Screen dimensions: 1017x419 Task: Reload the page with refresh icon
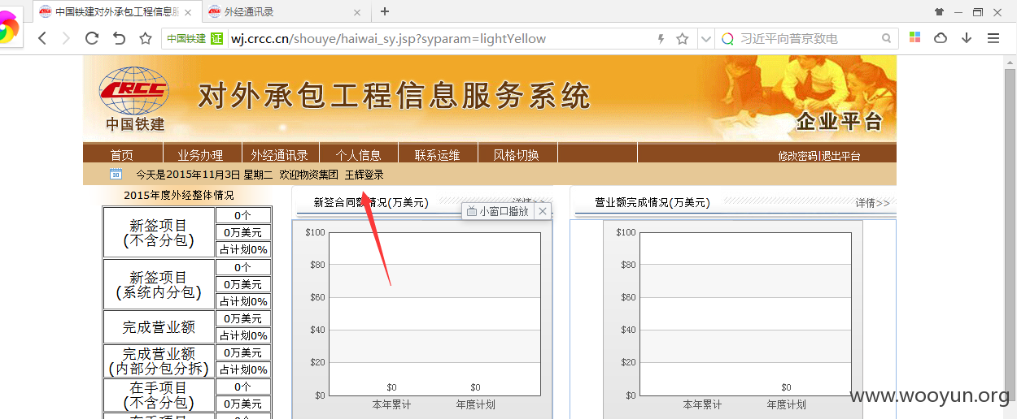(x=92, y=38)
